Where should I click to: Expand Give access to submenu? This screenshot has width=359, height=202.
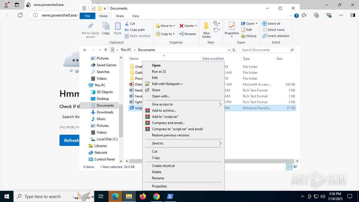220,104
